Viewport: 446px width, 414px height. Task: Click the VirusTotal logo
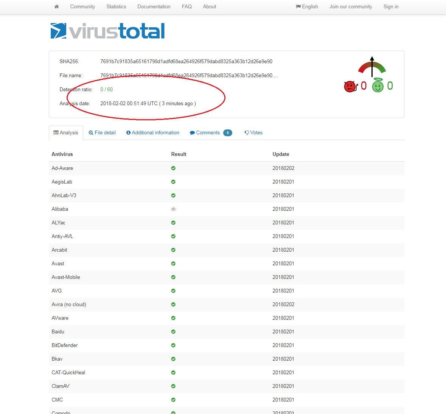[107, 31]
